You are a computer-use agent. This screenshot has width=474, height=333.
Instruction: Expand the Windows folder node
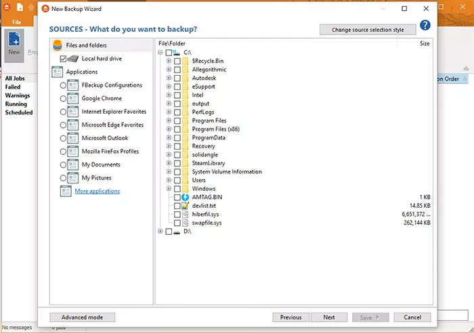[x=169, y=189]
